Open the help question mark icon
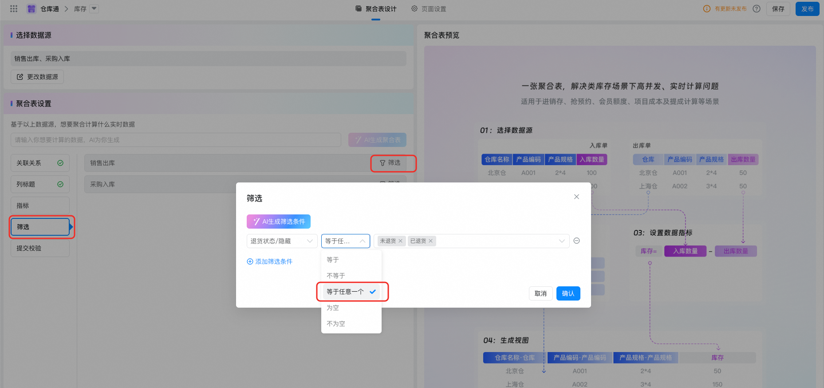This screenshot has width=824, height=388. (x=757, y=9)
